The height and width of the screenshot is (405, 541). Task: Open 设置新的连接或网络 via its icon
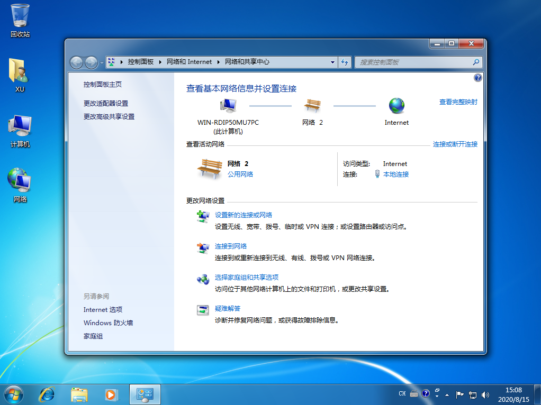click(203, 216)
